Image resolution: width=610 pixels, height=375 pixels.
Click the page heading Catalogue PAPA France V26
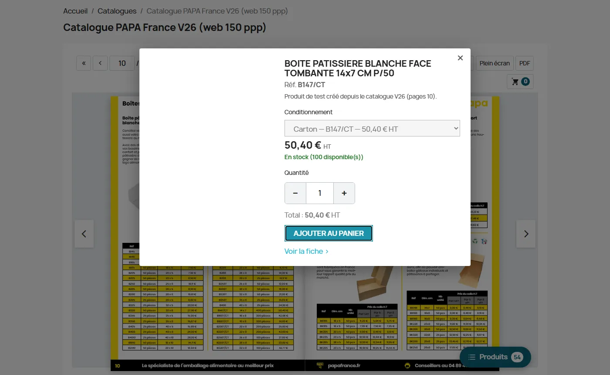pyautogui.click(x=165, y=27)
